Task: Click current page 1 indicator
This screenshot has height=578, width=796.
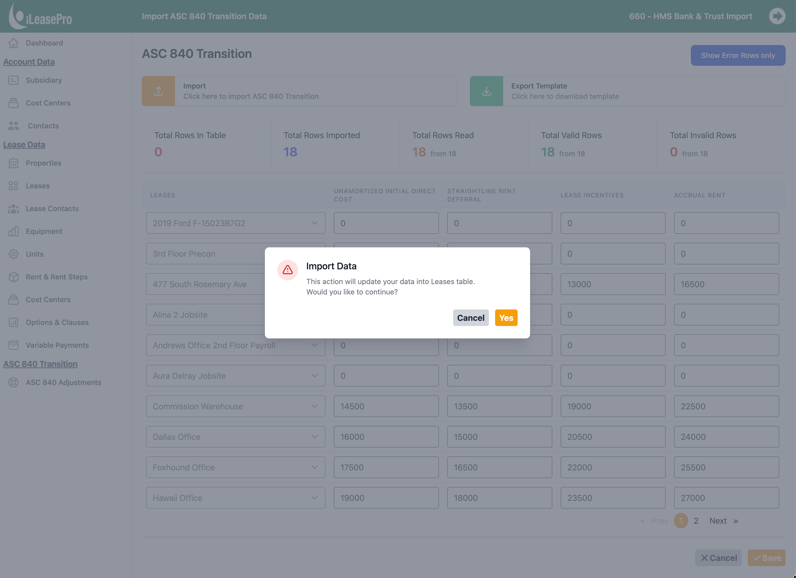Action: pyautogui.click(x=681, y=521)
